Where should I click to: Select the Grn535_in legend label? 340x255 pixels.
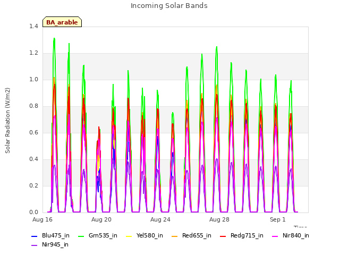(x=103, y=236)
